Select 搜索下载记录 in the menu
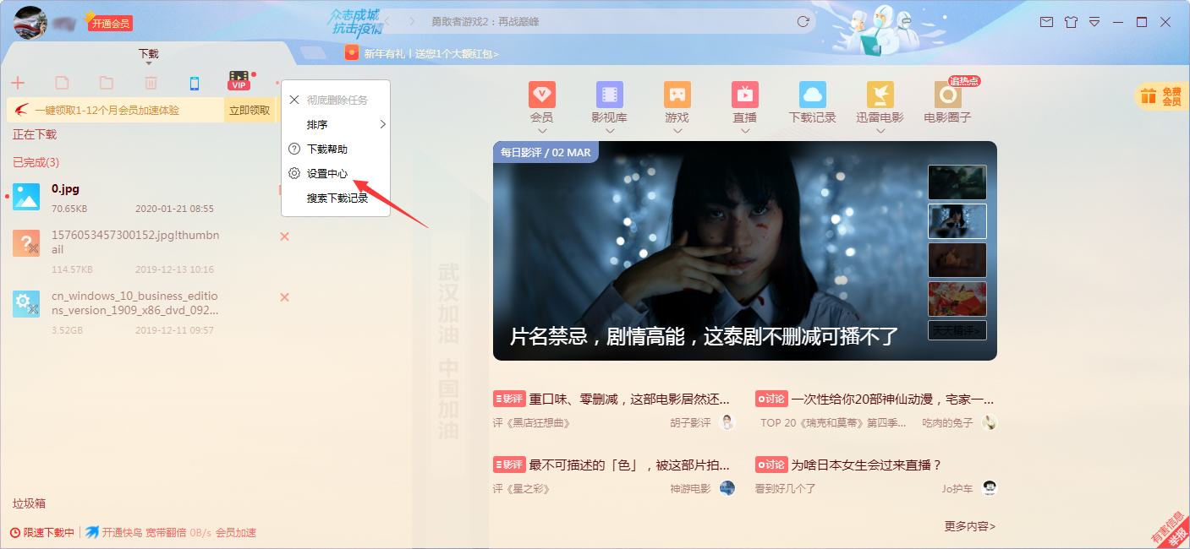 (x=336, y=198)
